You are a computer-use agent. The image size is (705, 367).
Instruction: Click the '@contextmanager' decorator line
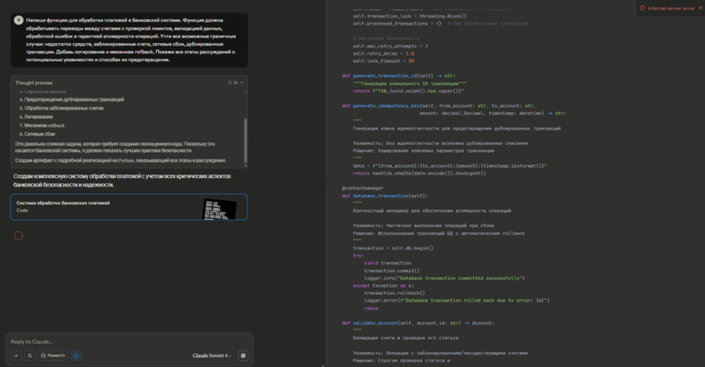tap(363, 188)
